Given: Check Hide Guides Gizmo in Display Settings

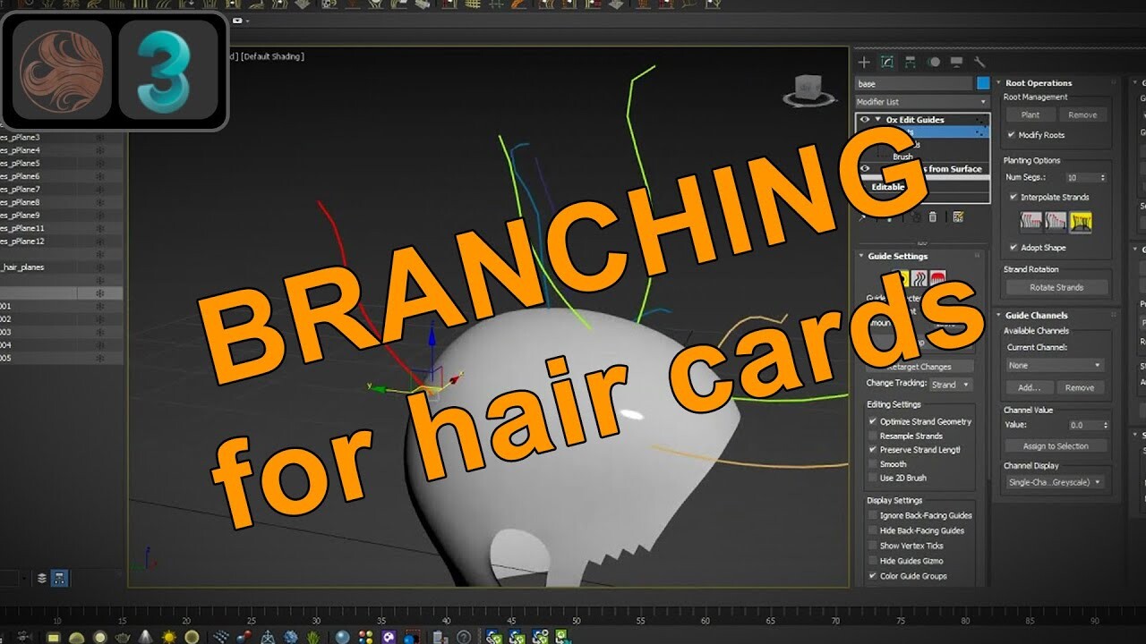Looking at the screenshot, I should point(873,561).
